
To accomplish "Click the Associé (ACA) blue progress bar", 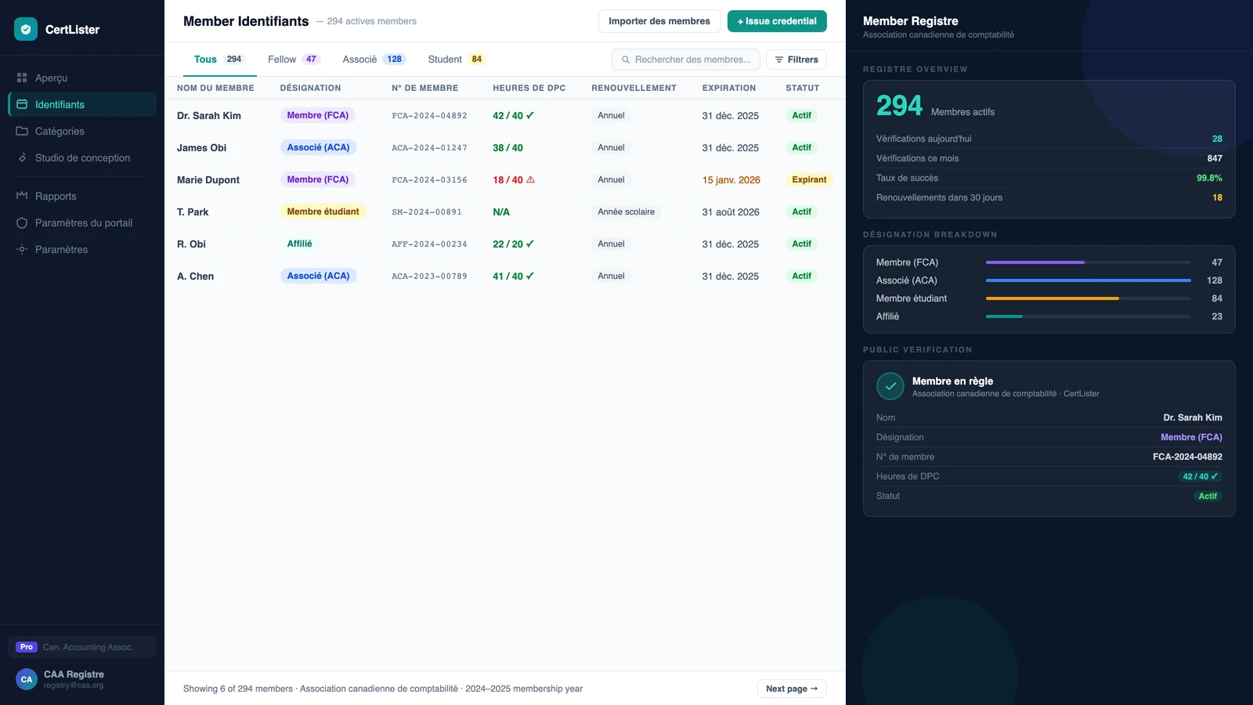I will tap(1089, 280).
